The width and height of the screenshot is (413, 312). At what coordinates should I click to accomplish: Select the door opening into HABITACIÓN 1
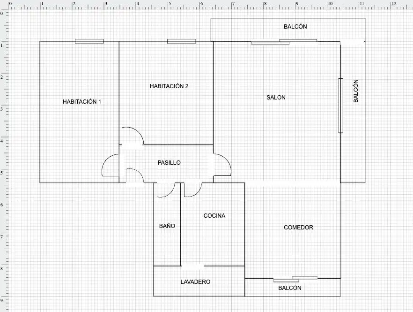[x=111, y=165]
